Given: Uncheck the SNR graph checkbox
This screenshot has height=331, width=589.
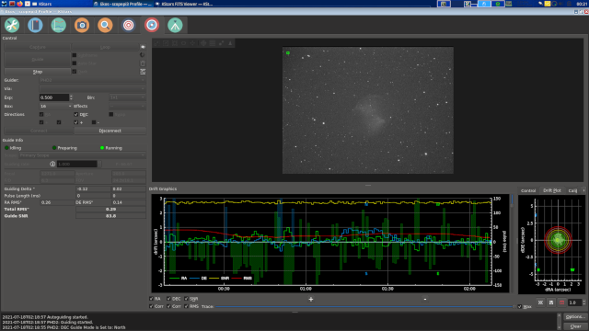Looking at the screenshot, I should (186, 299).
